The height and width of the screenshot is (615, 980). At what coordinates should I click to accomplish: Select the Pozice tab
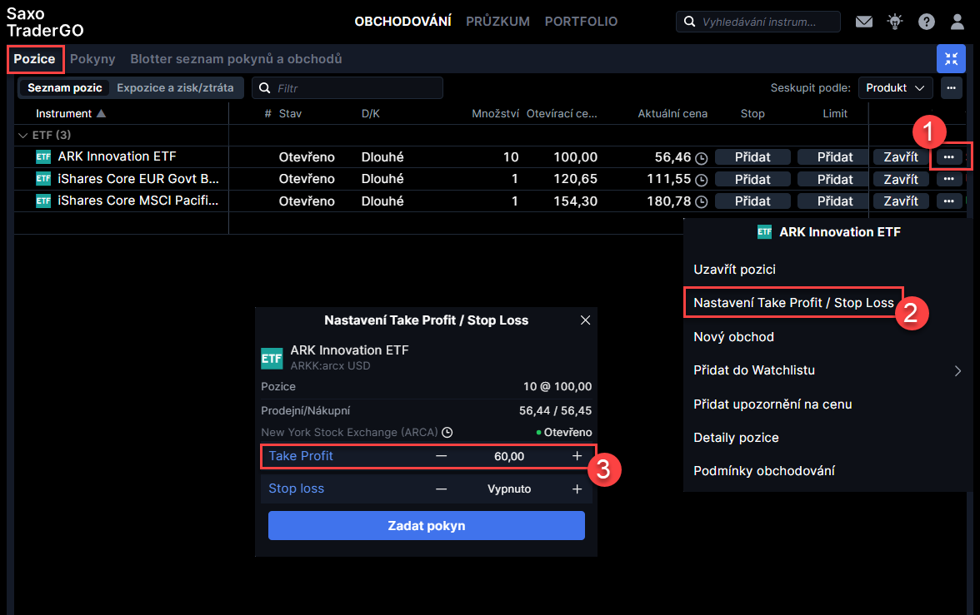tap(34, 59)
